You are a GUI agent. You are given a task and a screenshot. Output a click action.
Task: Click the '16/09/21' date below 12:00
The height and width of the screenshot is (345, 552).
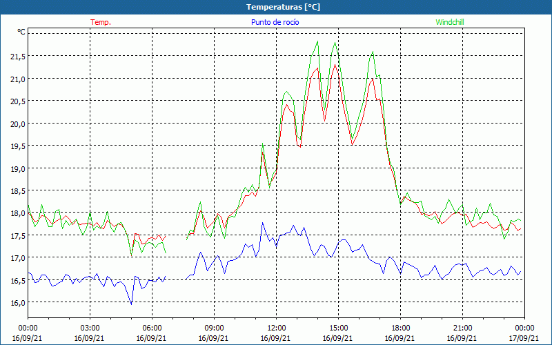point(275,338)
